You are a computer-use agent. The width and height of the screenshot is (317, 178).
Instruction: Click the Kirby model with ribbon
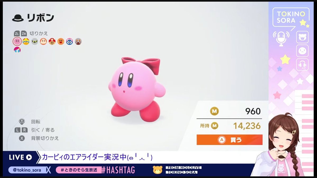coord(137,90)
